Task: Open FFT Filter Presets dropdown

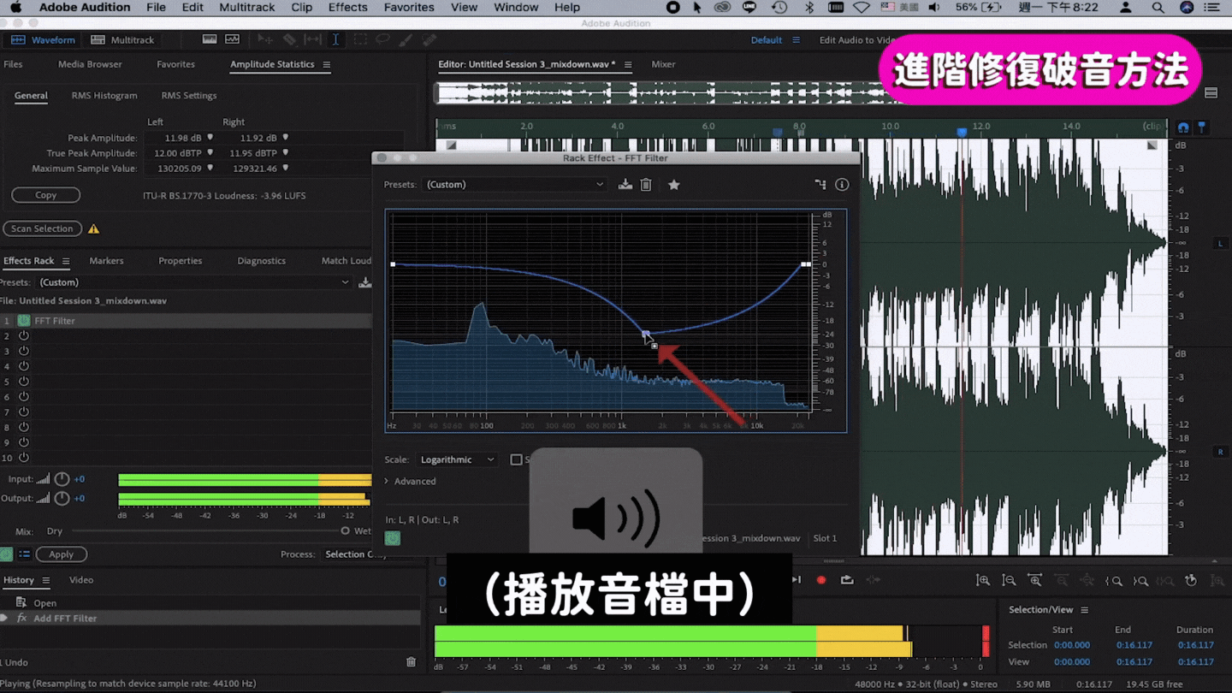Action: point(515,184)
